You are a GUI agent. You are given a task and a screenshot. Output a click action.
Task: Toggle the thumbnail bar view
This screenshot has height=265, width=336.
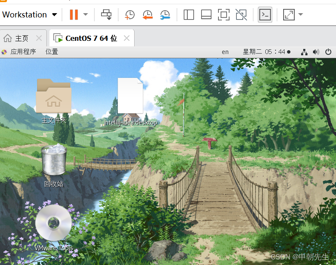tap(206, 14)
